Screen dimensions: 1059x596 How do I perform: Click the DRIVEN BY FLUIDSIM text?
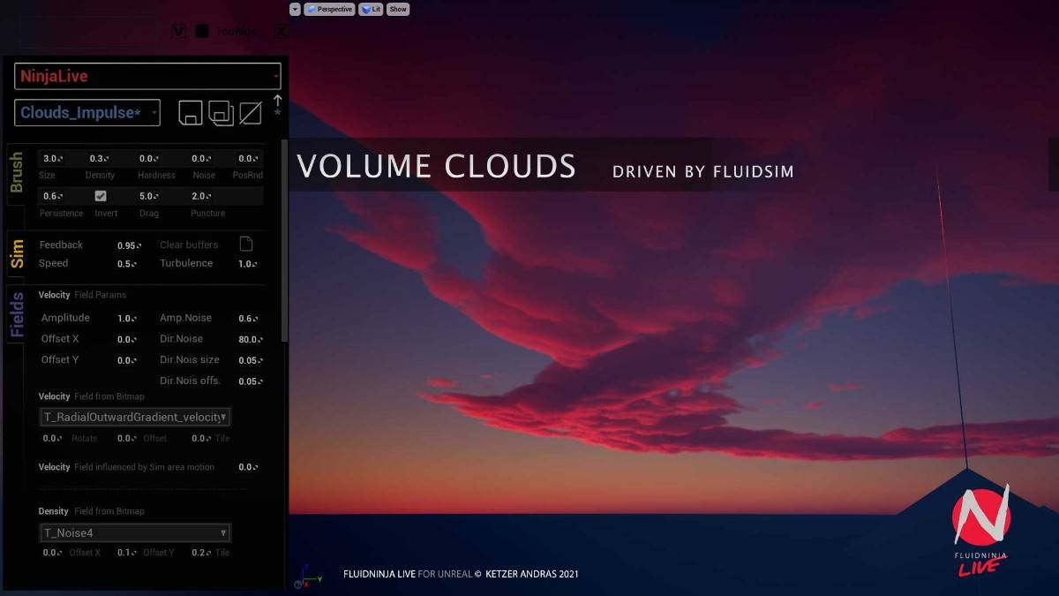pos(702,171)
